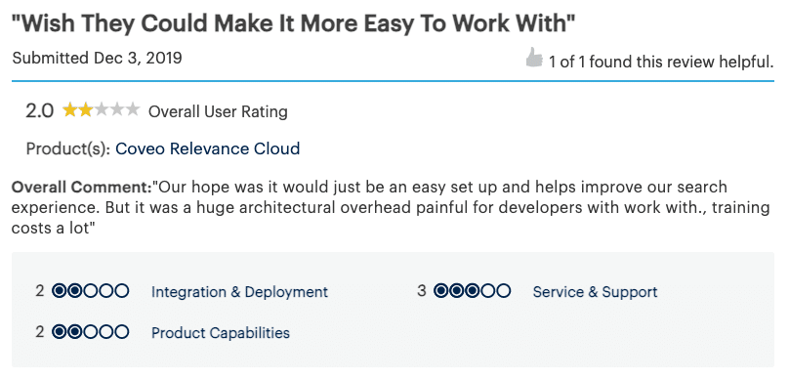Click the Overall User Rating label

pyautogui.click(x=218, y=111)
